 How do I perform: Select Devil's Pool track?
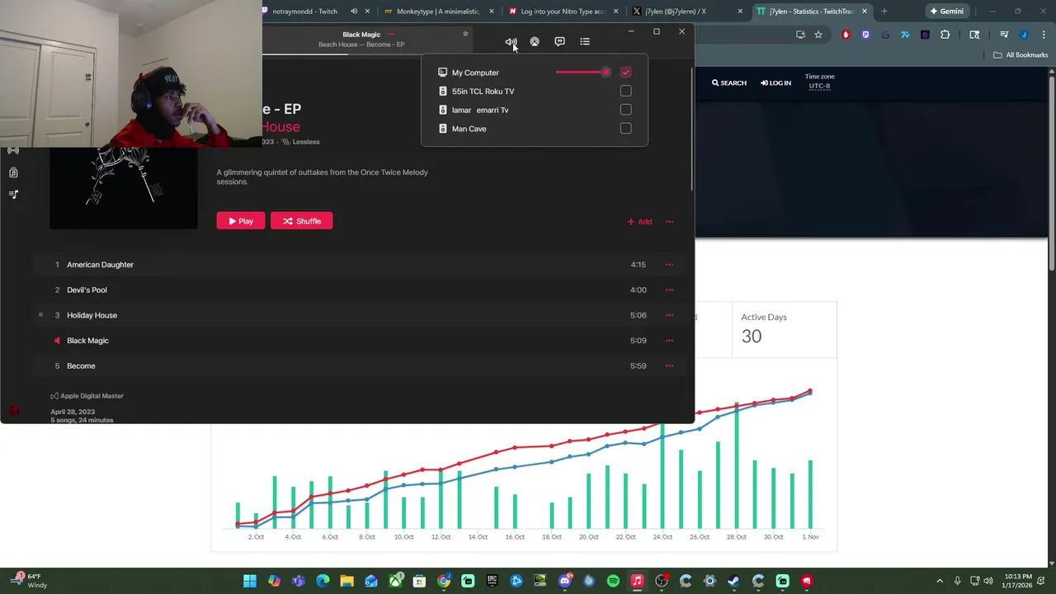360,290
